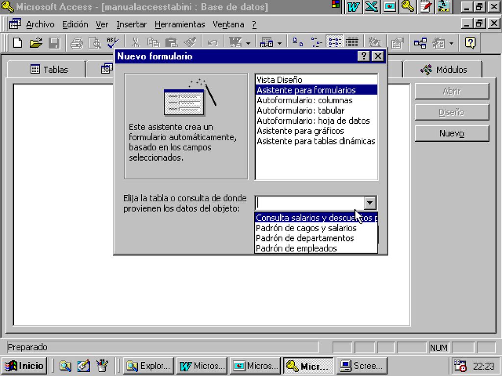
Task: Choose Padrón de empleados option
Action: (316, 248)
